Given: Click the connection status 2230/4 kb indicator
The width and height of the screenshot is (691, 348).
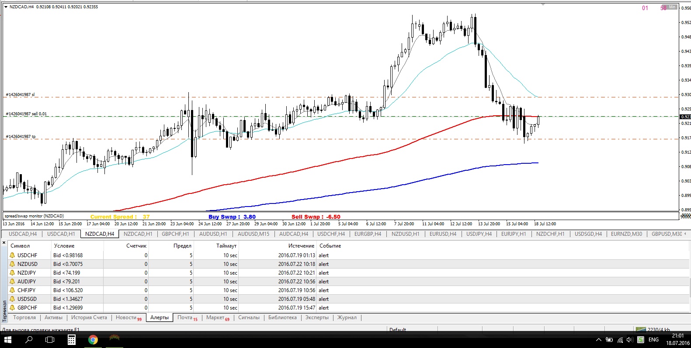Looking at the screenshot, I should 653,330.
